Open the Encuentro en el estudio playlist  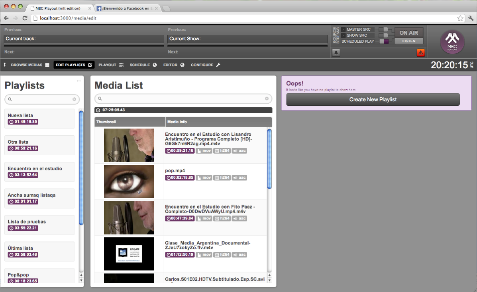tap(39, 172)
